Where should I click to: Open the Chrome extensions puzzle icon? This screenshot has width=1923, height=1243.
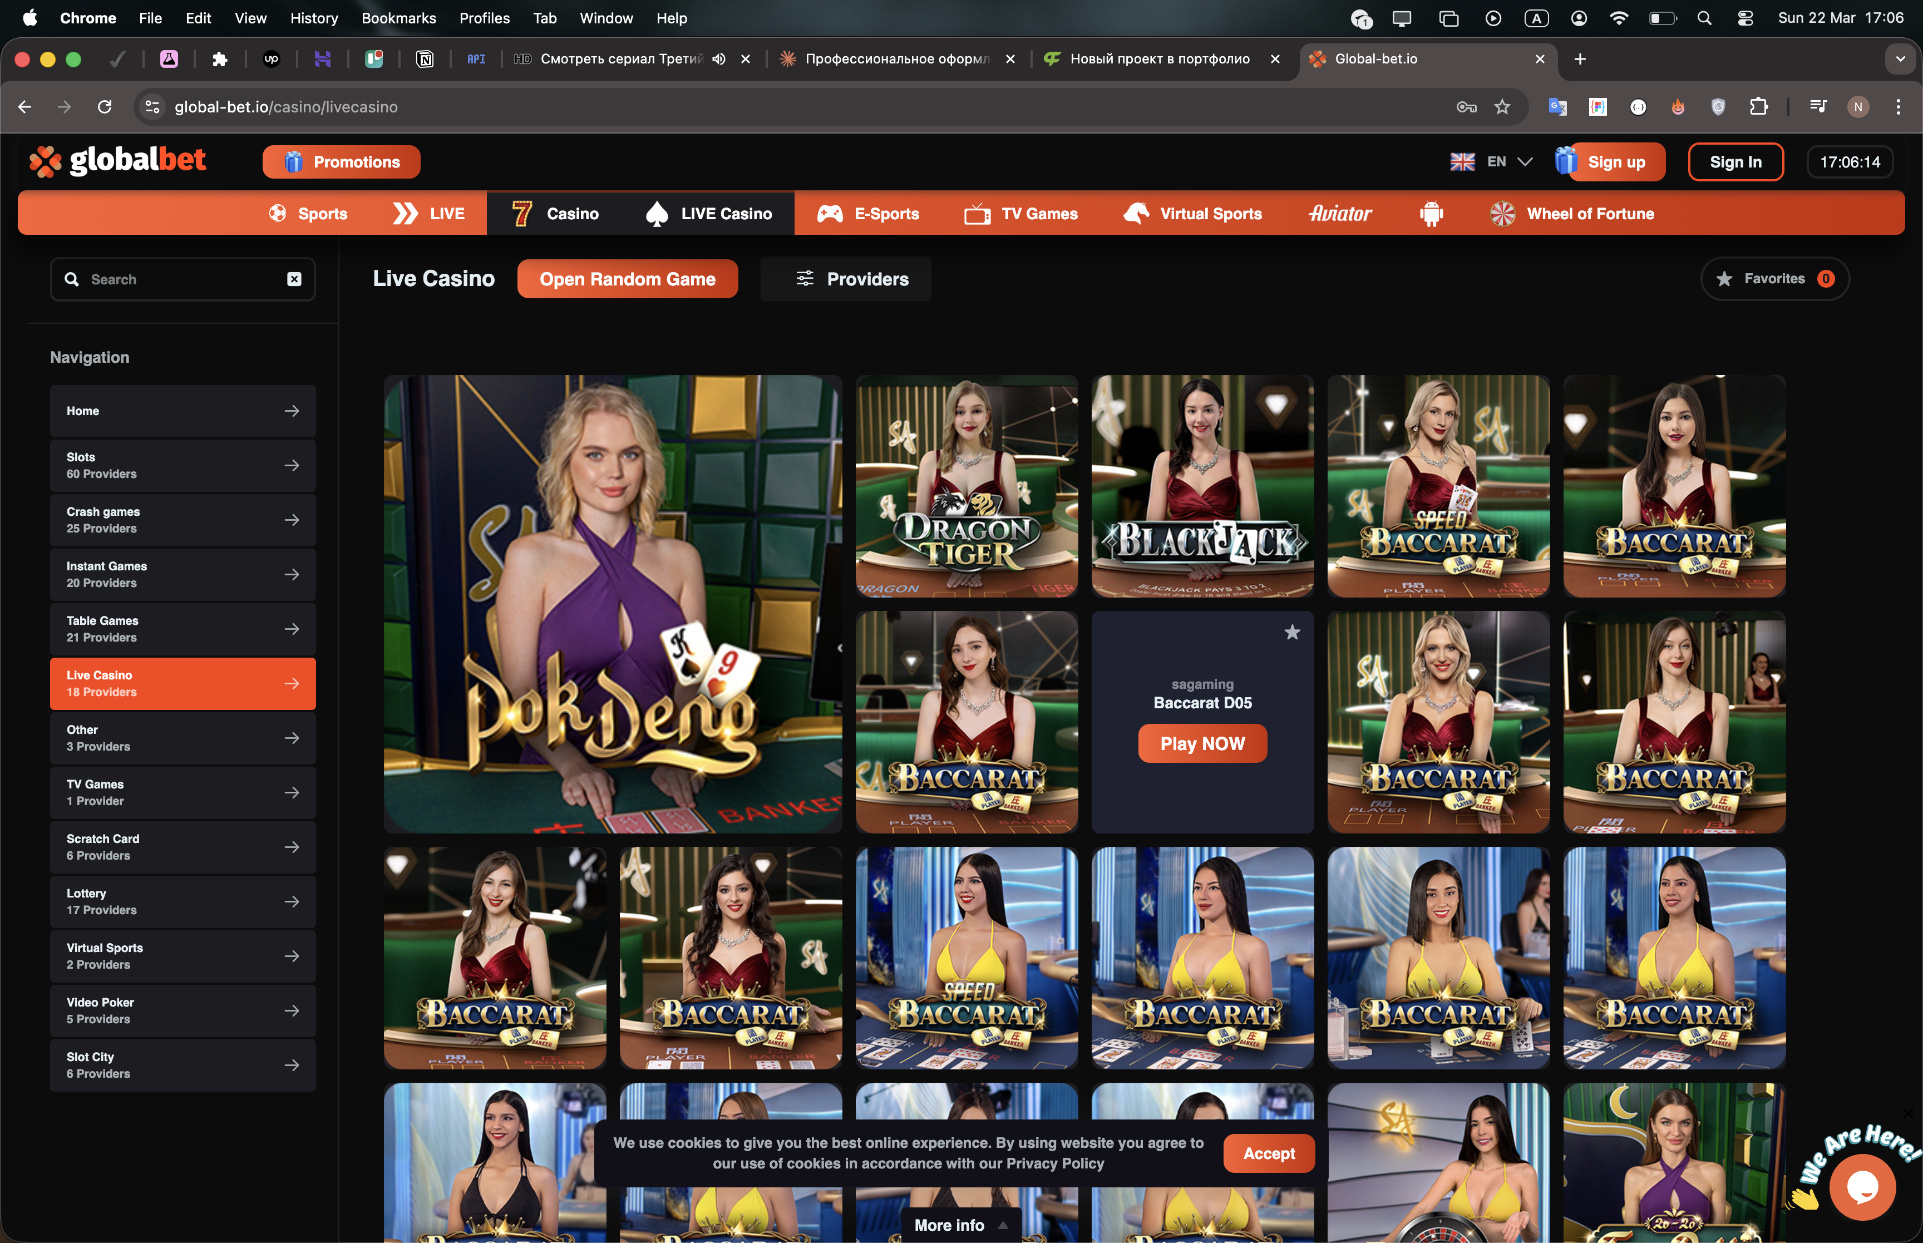(x=1758, y=106)
